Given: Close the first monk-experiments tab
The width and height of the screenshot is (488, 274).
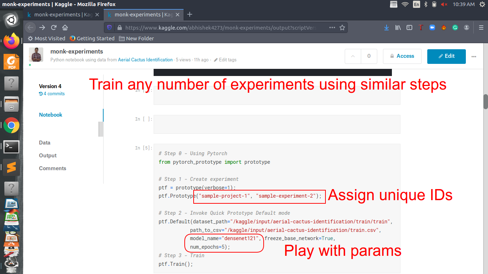Looking at the screenshot, I should click(98, 15).
